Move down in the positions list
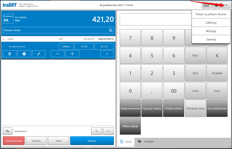Viewport: 232px width, 149px height. [109, 131]
